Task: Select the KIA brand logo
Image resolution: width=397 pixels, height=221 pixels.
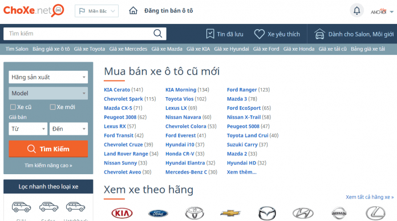Action: [x=122, y=214]
